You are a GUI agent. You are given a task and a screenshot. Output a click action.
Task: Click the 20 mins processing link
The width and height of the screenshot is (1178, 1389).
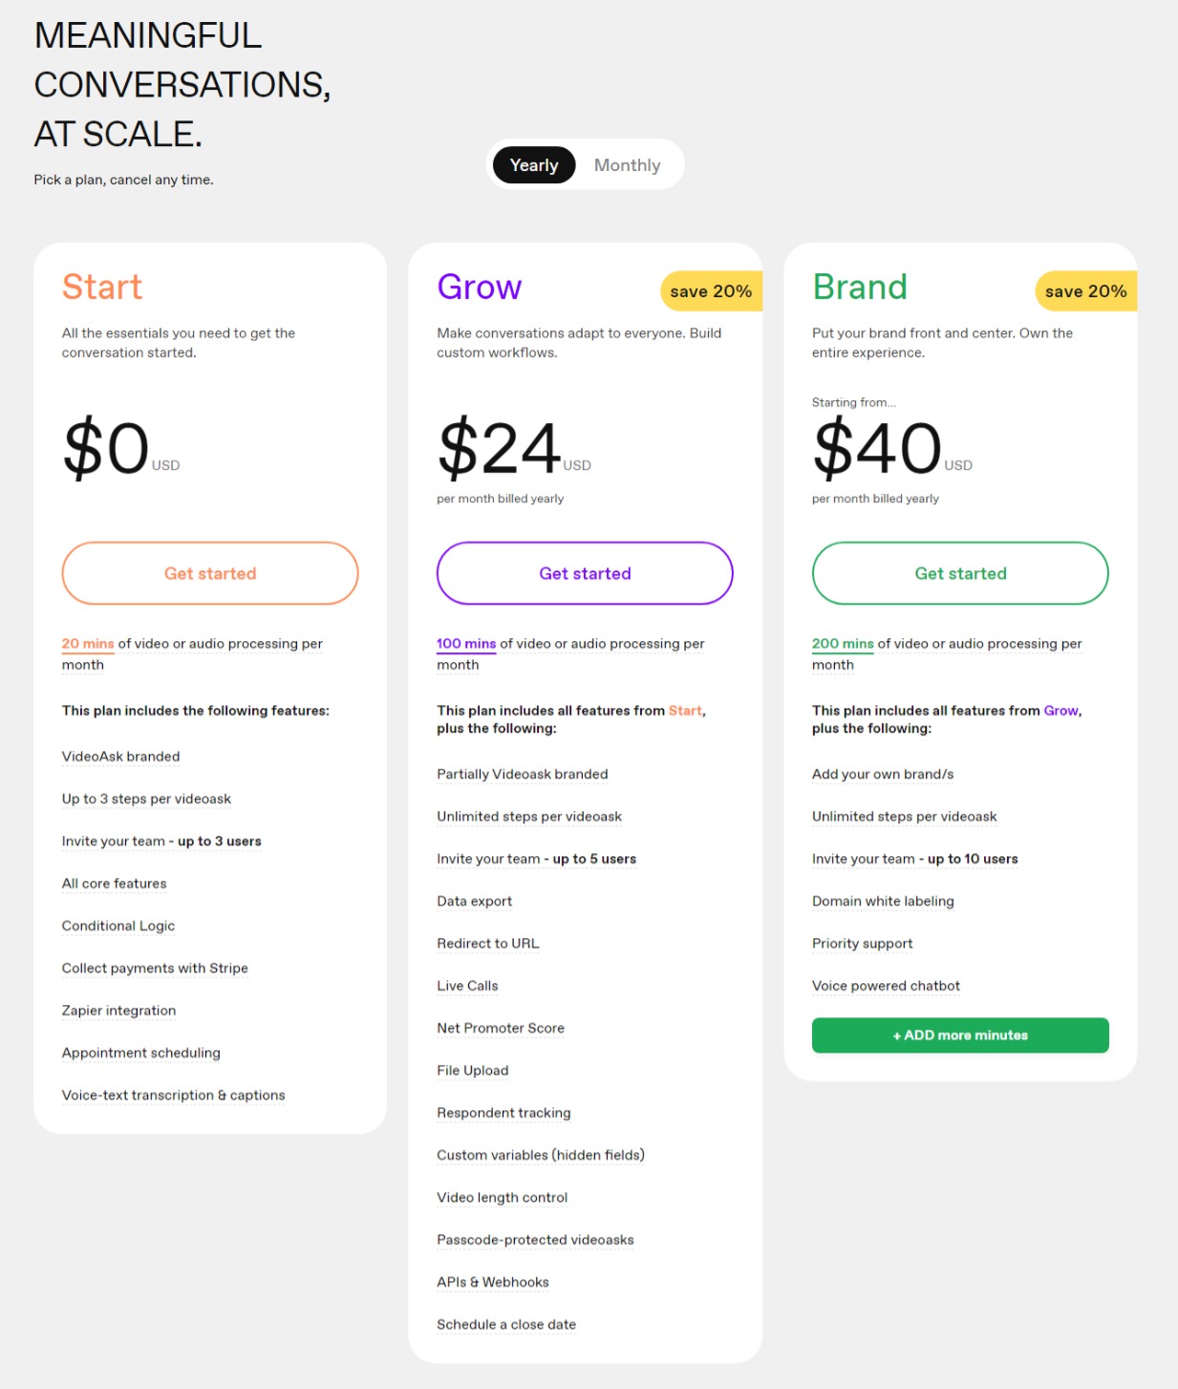(88, 644)
